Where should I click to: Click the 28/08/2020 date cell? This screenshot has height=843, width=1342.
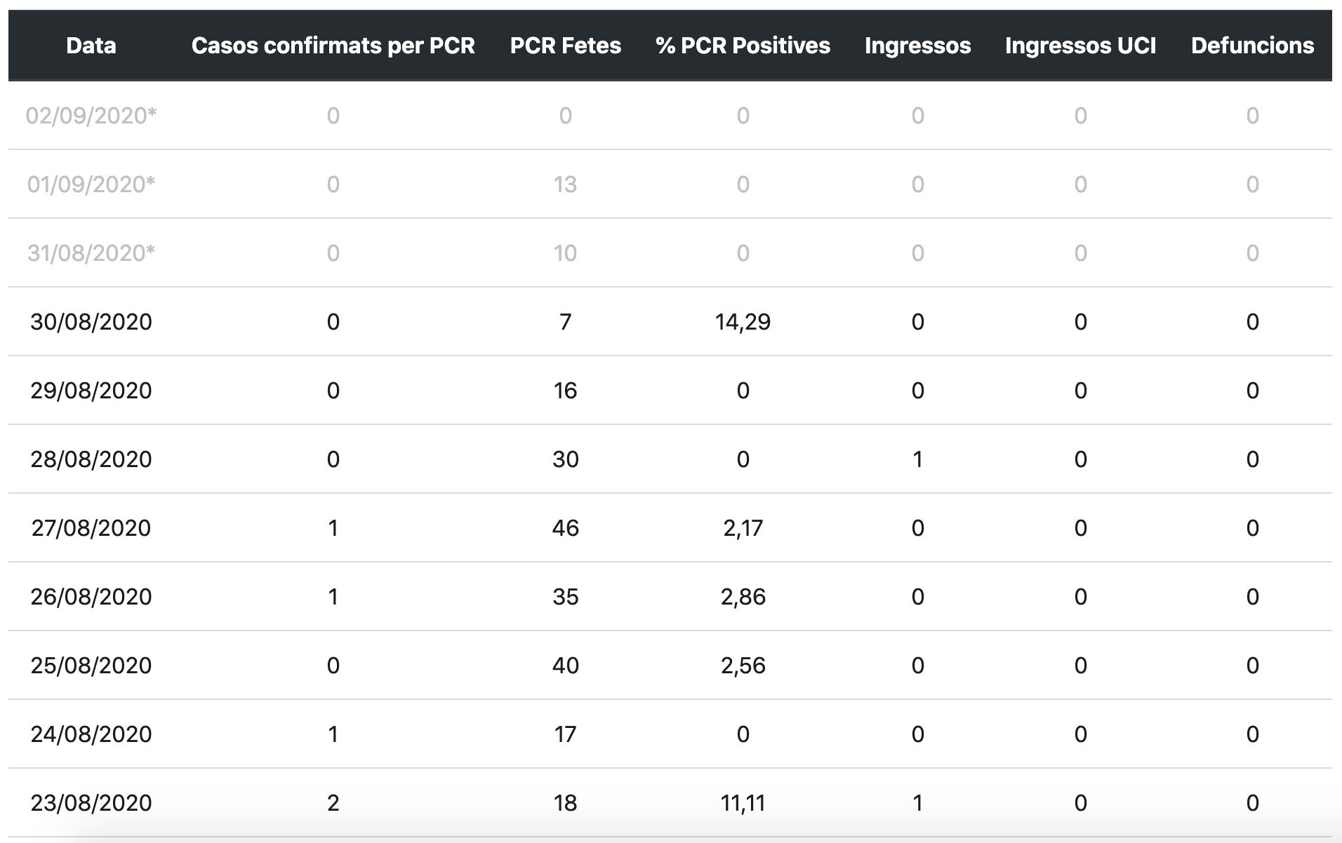[x=91, y=459]
